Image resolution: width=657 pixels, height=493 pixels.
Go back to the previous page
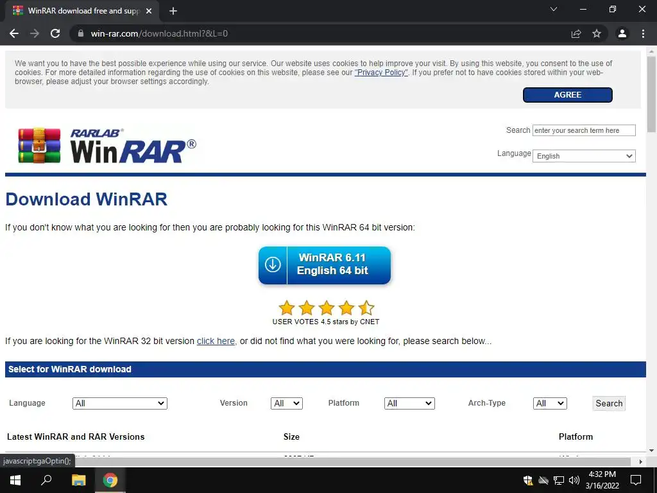tap(14, 33)
